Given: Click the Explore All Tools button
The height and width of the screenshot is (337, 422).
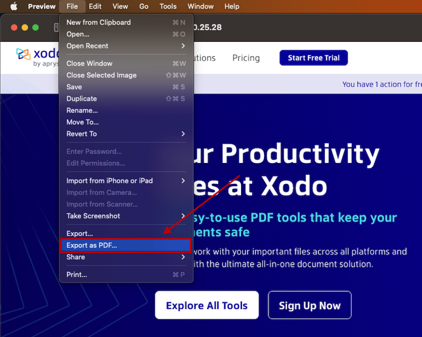Looking at the screenshot, I should [x=206, y=305].
